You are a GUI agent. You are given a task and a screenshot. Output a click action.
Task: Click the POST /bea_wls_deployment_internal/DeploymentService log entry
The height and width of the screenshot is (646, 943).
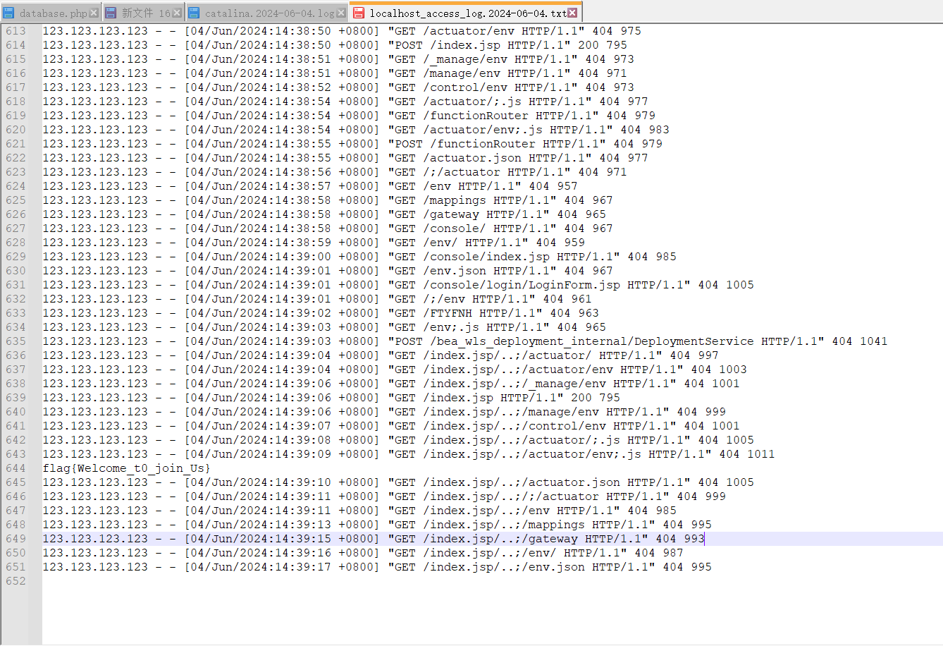[592, 341]
